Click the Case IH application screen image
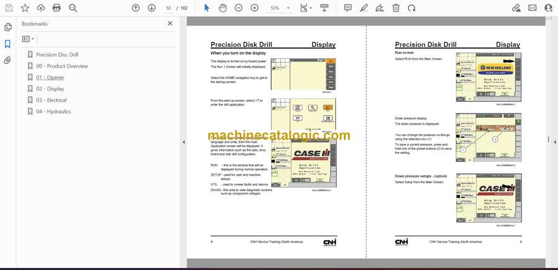 coord(304,163)
